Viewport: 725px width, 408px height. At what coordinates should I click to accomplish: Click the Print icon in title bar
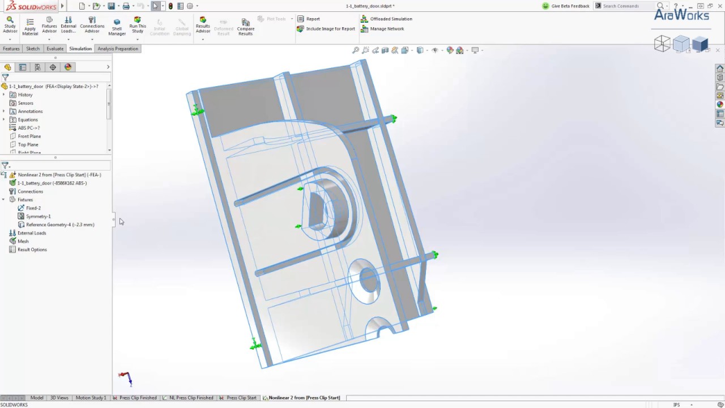(x=126, y=6)
